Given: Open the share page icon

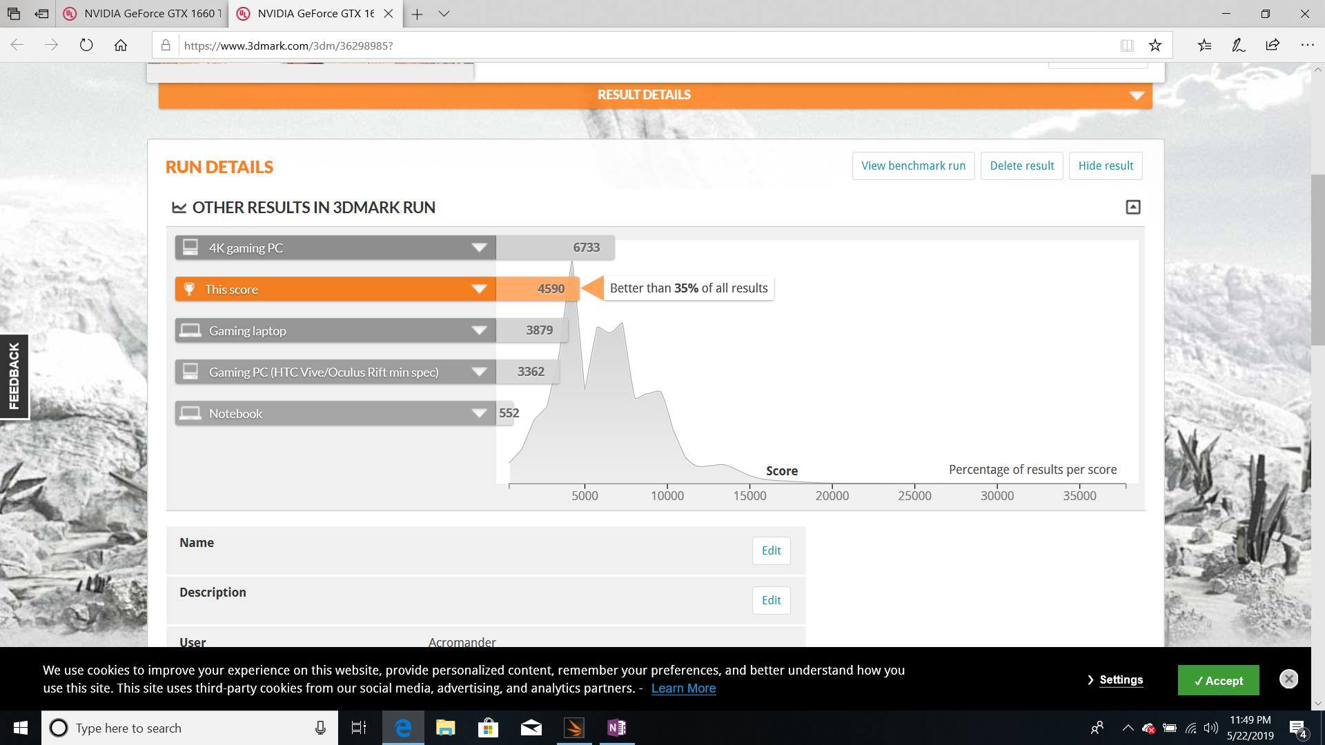Looking at the screenshot, I should tap(1272, 46).
